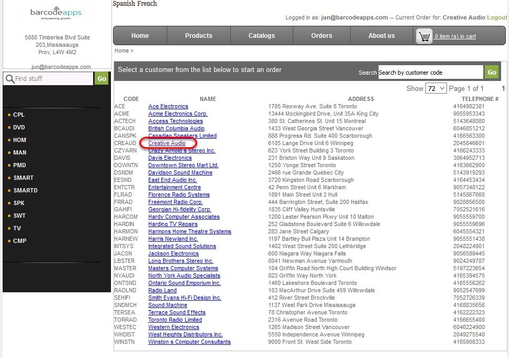The width and height of the screenshot is (509, 358).
Task: Select customer Davidson Sound Machine
Action: 180,172
